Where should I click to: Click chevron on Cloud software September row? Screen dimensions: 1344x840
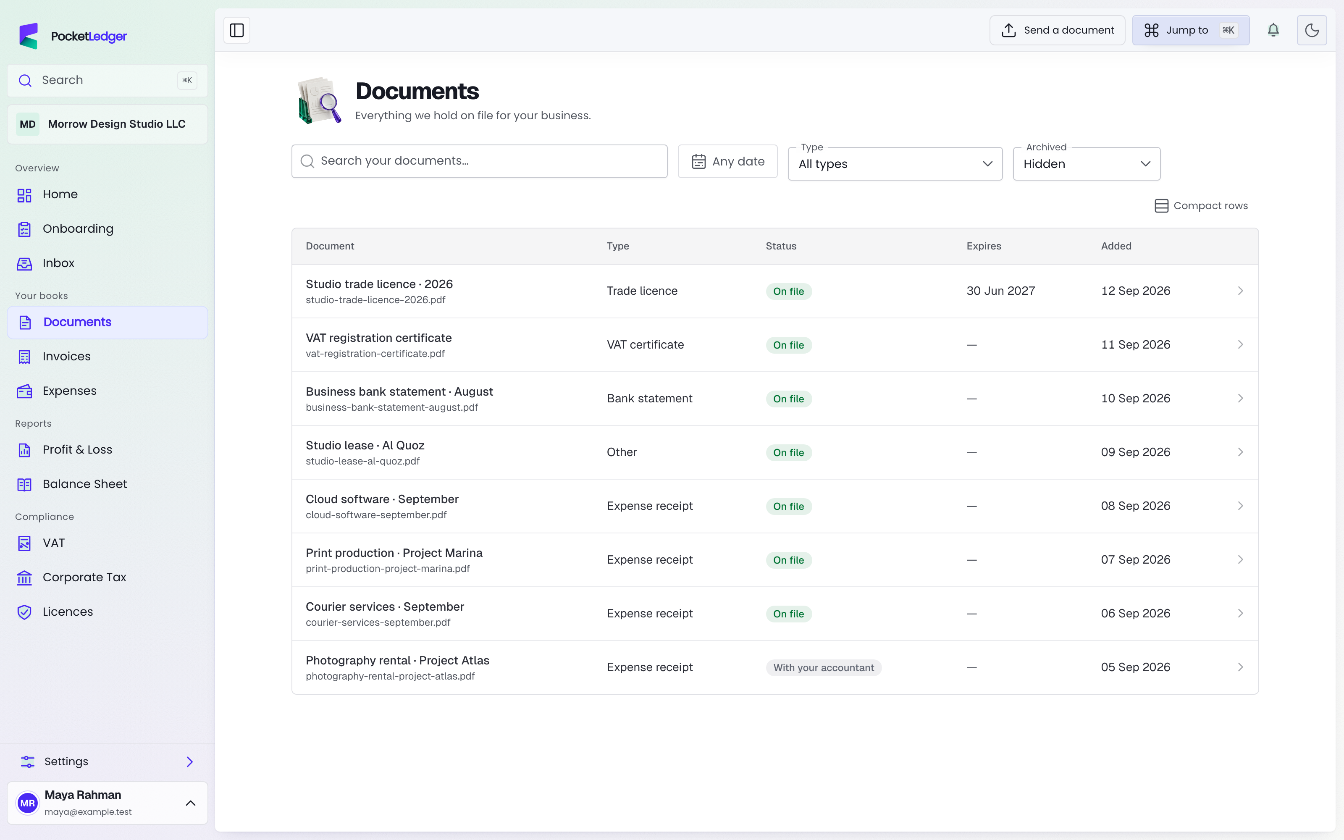(1240, 506)
